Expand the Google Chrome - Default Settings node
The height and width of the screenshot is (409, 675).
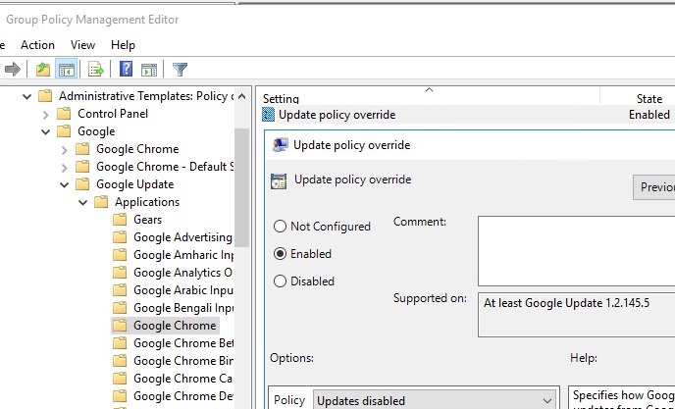click(65, 167)
